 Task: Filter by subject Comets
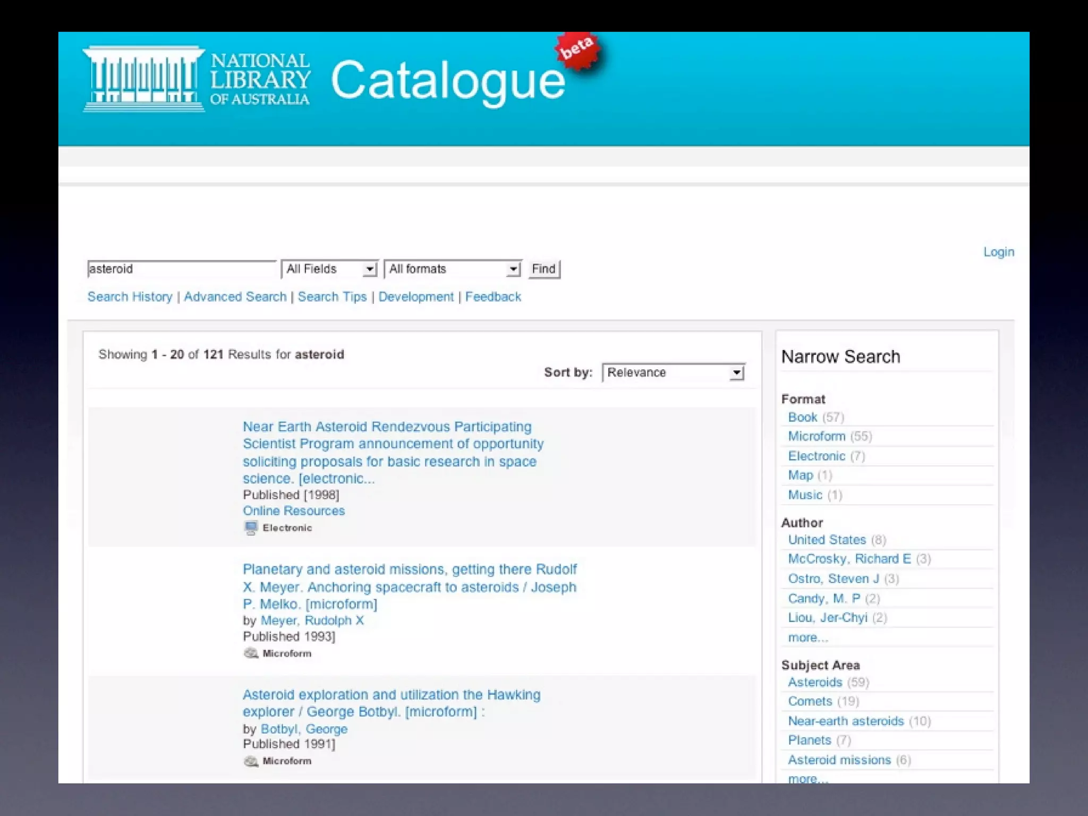click(x=810, y=701)
